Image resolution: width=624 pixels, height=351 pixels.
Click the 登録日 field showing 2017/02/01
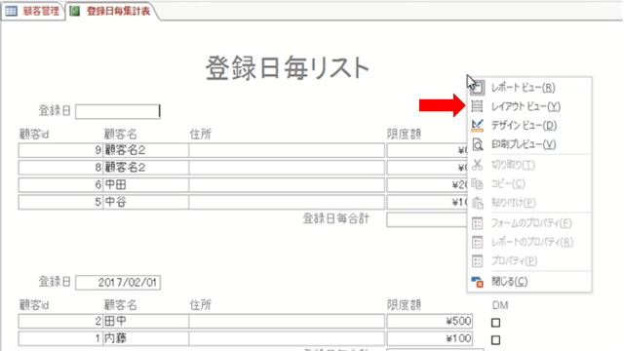click(x=118, y=283)
